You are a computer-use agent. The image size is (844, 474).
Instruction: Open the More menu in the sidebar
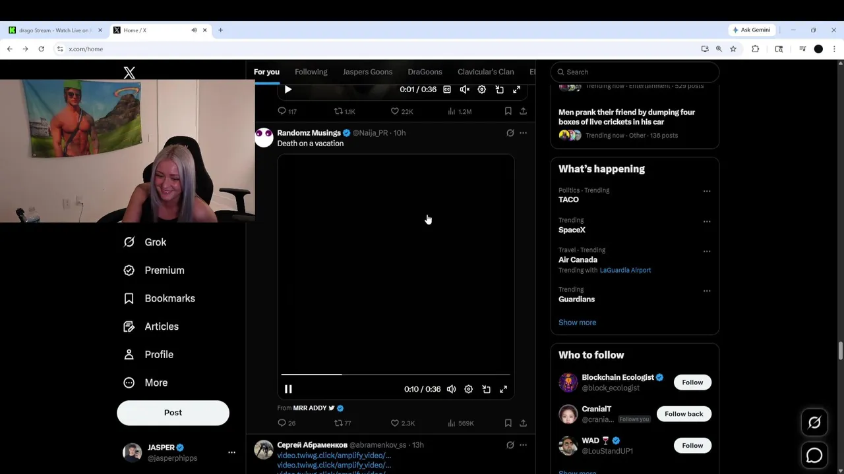pos(146,382)
